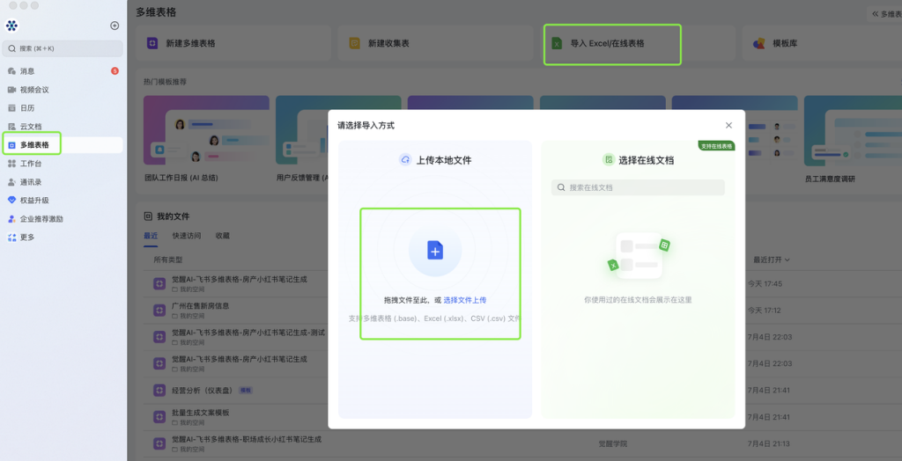This screenshot has width=902, height=461.
Task: Click the 选择文件上传 link
Action: [465, 300]
